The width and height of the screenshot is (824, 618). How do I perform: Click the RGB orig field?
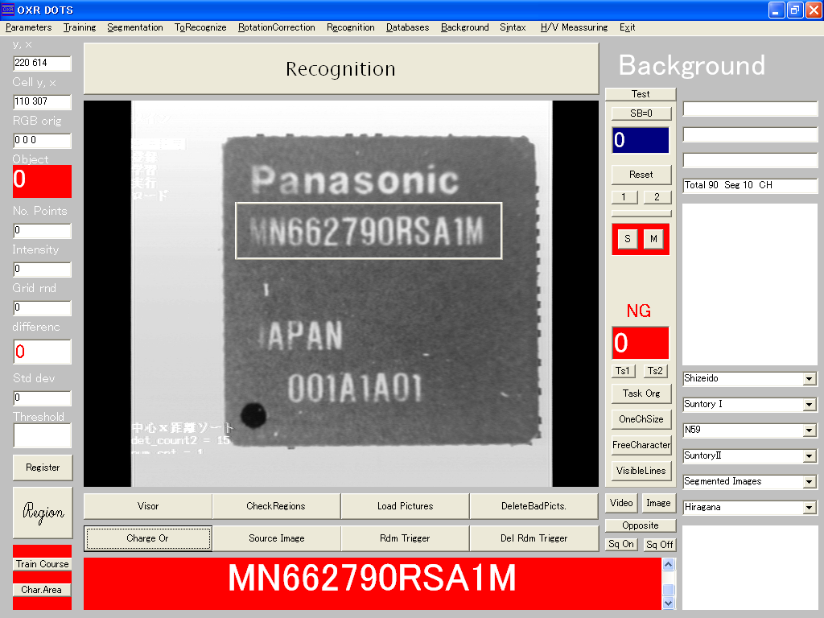click(x=42, y=140)
